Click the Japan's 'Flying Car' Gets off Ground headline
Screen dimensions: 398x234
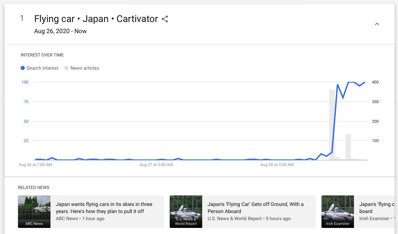255,208
